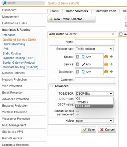Click the green plus beside Service
The image size is (127, 147).
click(111, 64)
